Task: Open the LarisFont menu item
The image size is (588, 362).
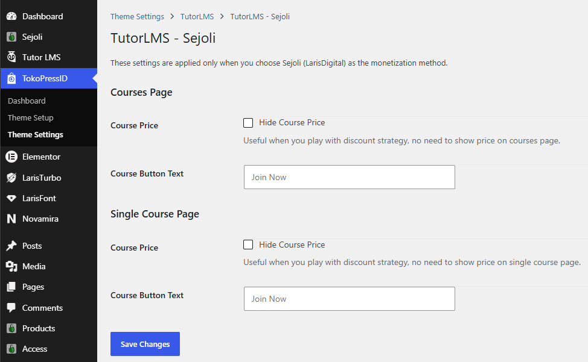Action: (x=49, y=198)
